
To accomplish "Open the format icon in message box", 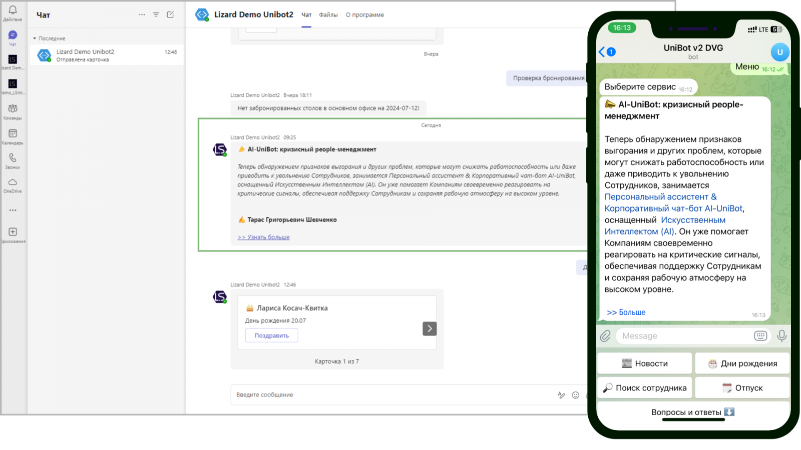I will (561, 395).
